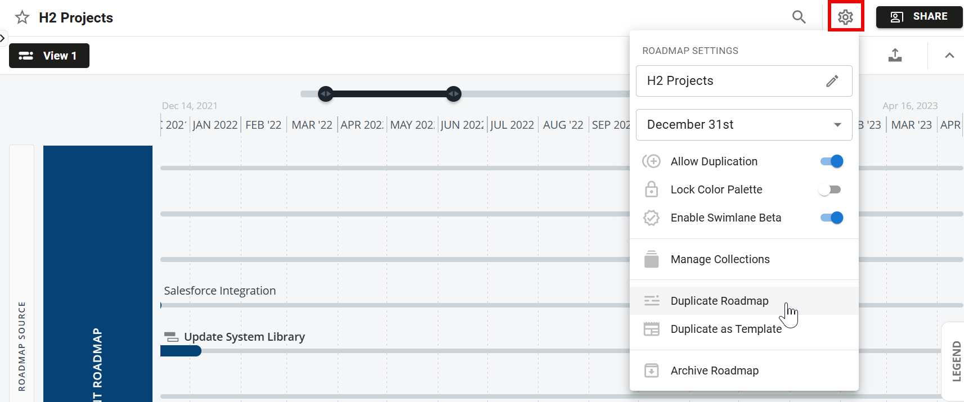Collapse the toolbar with the up chevron

click(x=949, y=55)
